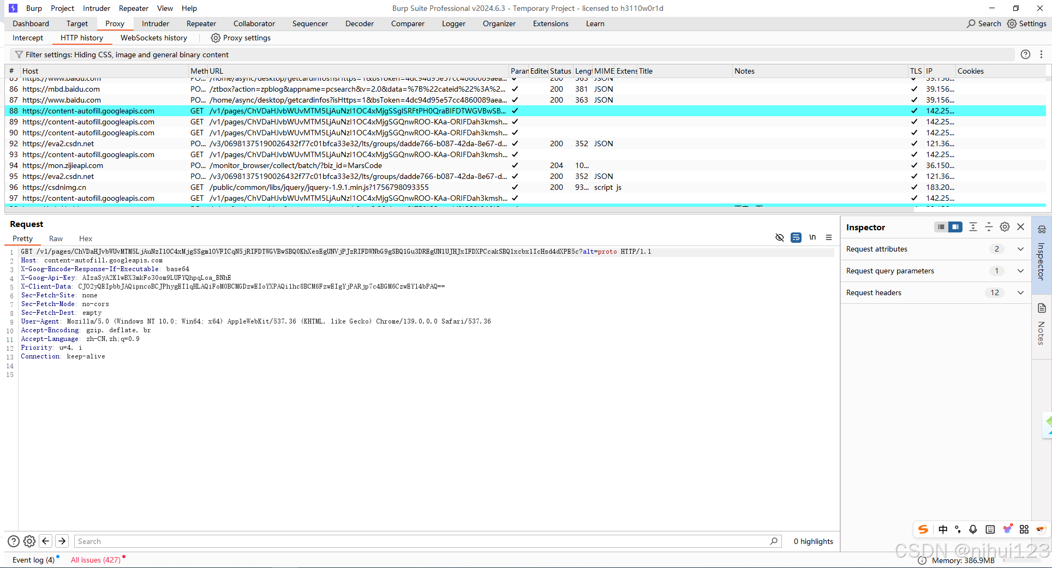1052x568 pixels.
Task: Open the View menu
Action: point(165,8)
